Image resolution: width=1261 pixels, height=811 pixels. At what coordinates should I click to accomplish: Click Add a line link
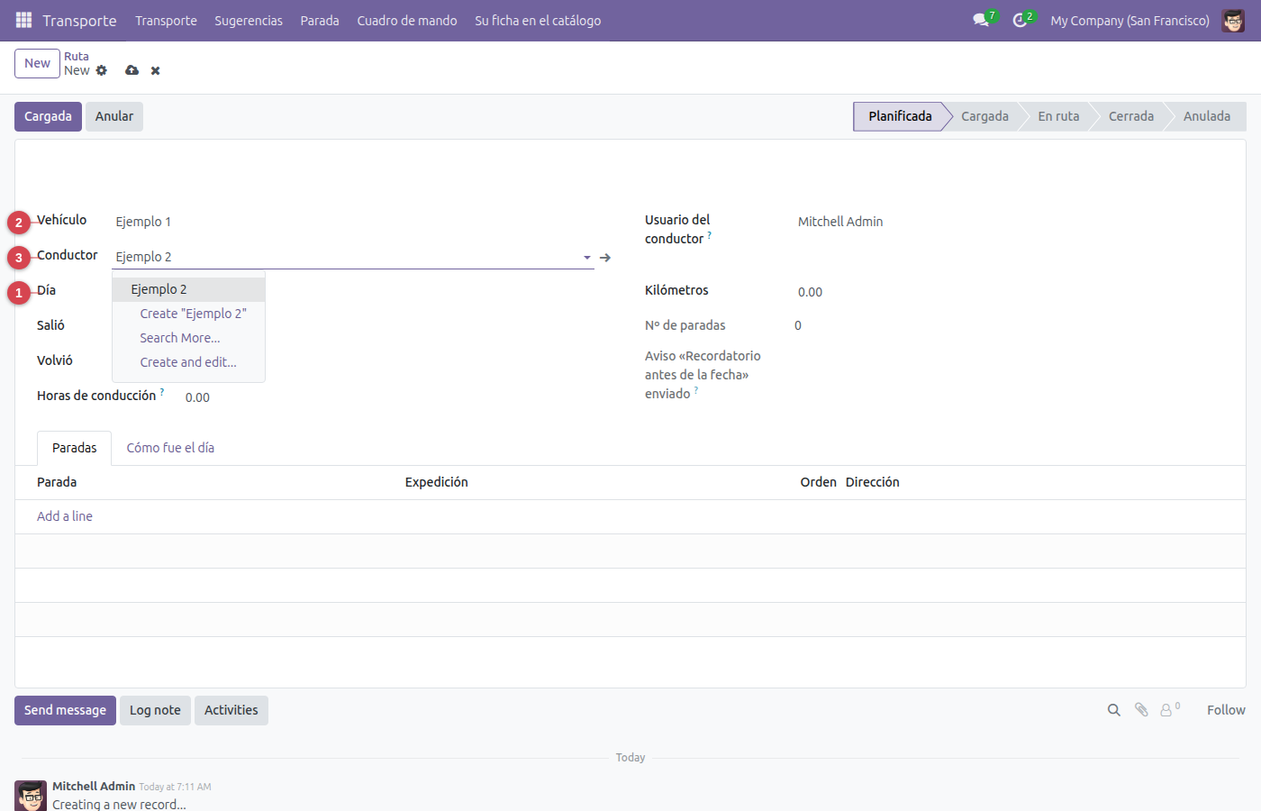click(x=65, y=516)
